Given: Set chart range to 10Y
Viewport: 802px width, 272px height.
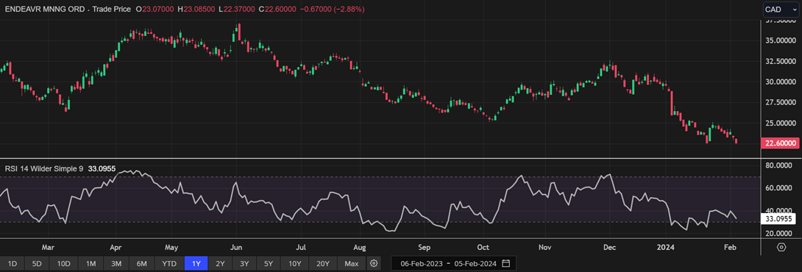Looking at the screenshot, I should (295, 264).
